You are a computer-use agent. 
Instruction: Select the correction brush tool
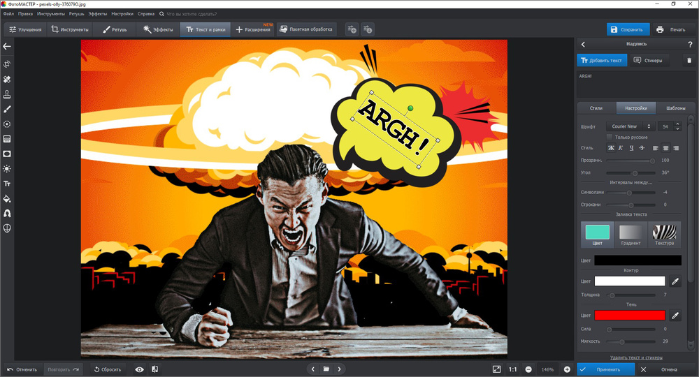tap(7, 109)
